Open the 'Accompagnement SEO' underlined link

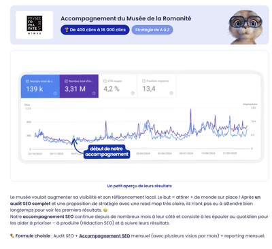105,236
